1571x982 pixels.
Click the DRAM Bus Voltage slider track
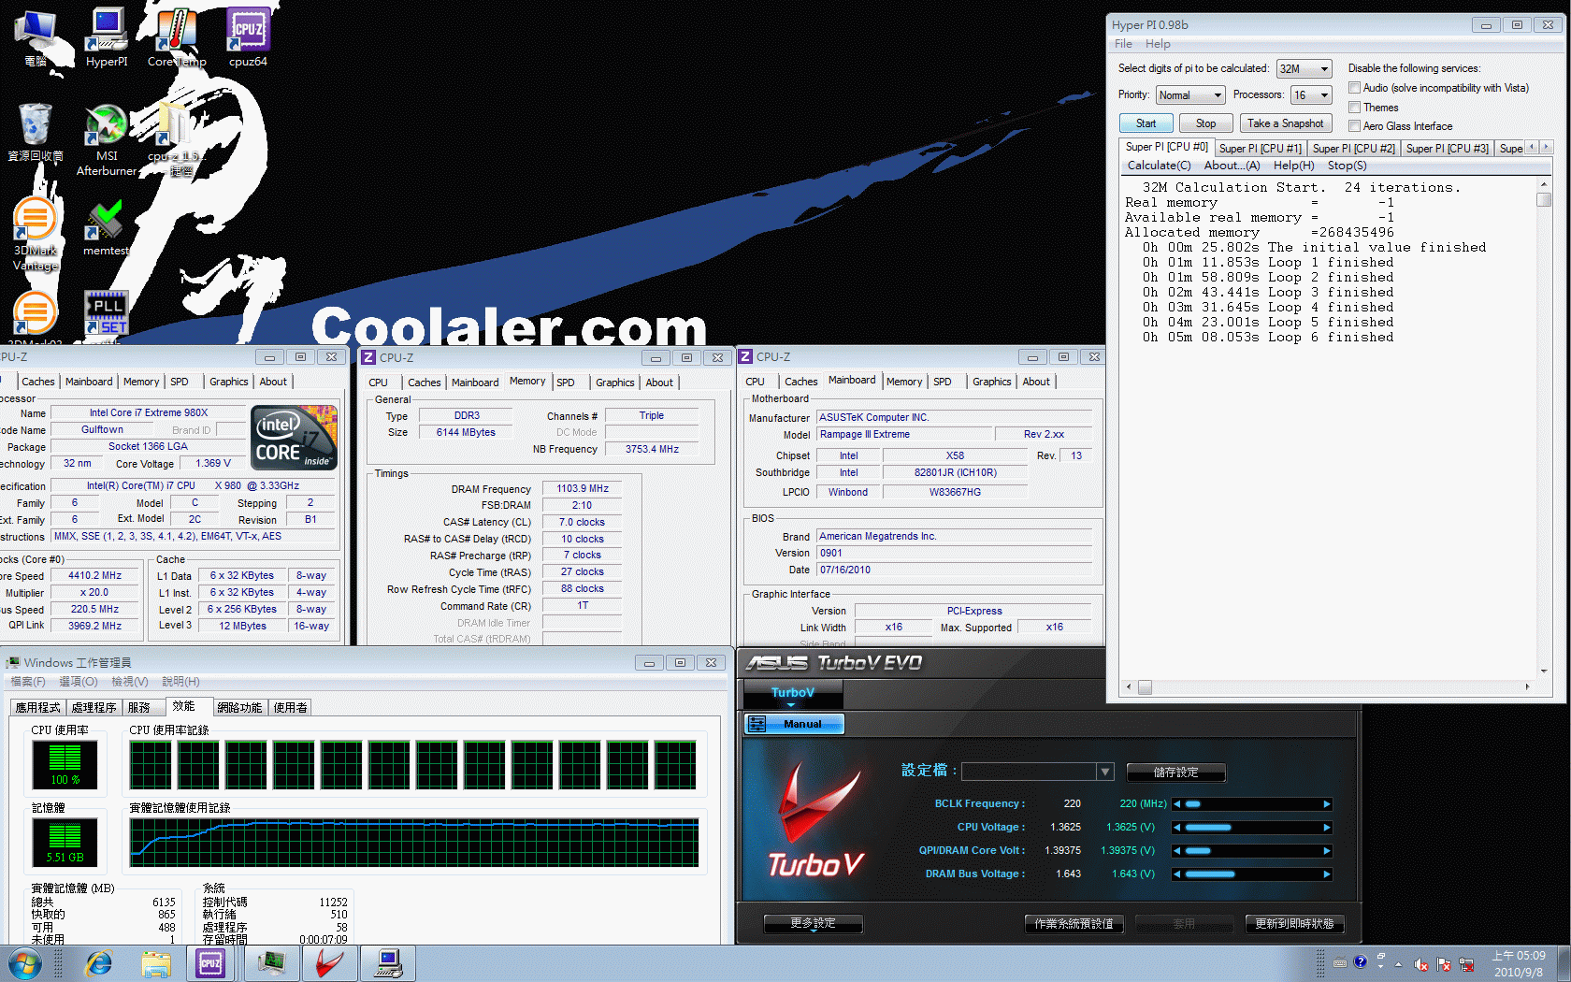click(x=1252, y=874)
